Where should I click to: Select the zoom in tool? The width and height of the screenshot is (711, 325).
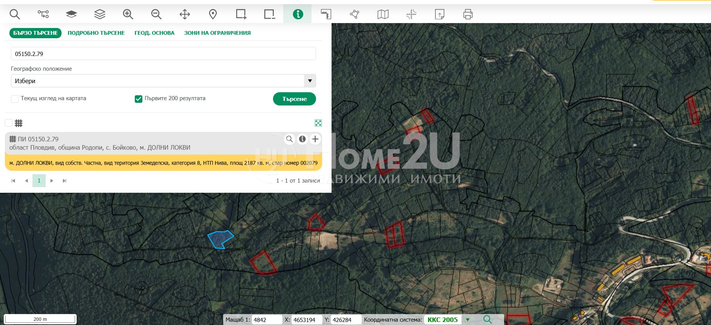(128, 14)
